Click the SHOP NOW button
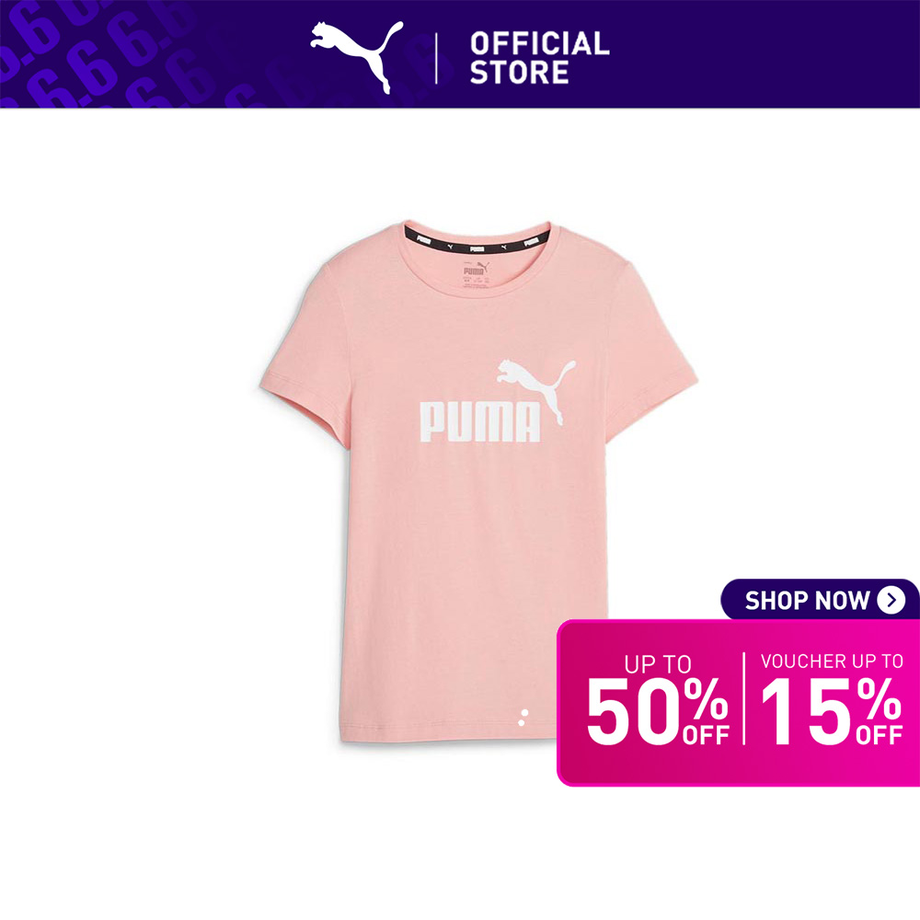This screenshot has height=920, width=920. 820,600
